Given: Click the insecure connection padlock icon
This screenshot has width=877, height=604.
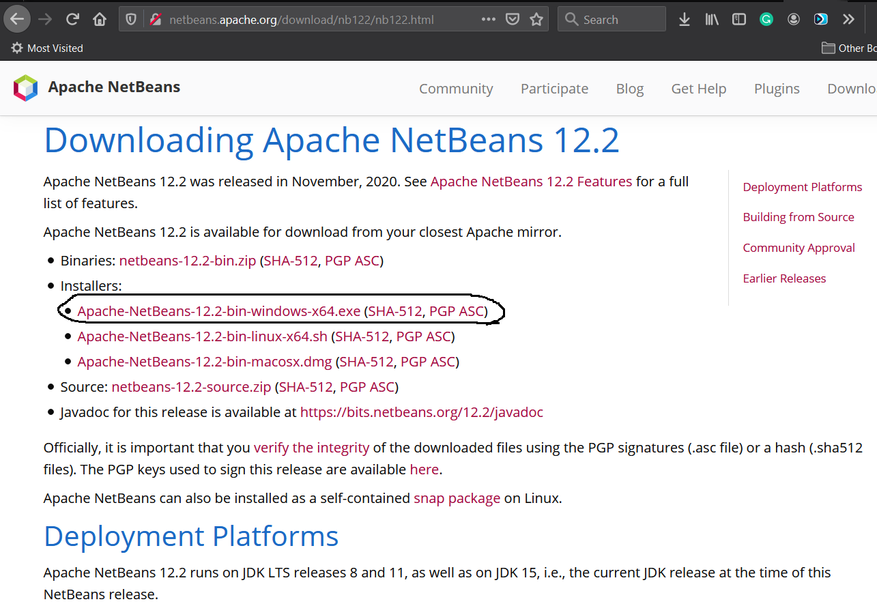Looking at the screenshot, I should coord(155,19).
